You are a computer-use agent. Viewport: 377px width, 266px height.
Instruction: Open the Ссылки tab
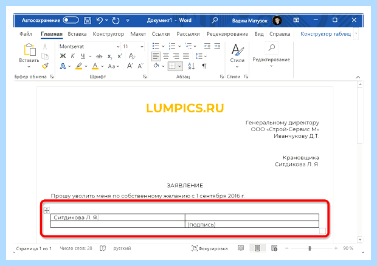(x=161, y=34)
